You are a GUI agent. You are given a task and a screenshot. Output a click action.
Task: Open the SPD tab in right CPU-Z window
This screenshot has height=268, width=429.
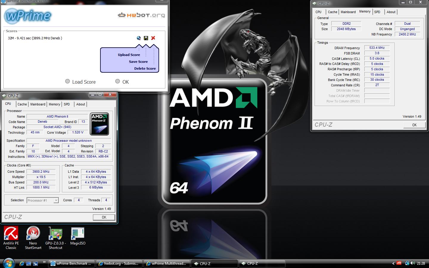tap(377, 12)
